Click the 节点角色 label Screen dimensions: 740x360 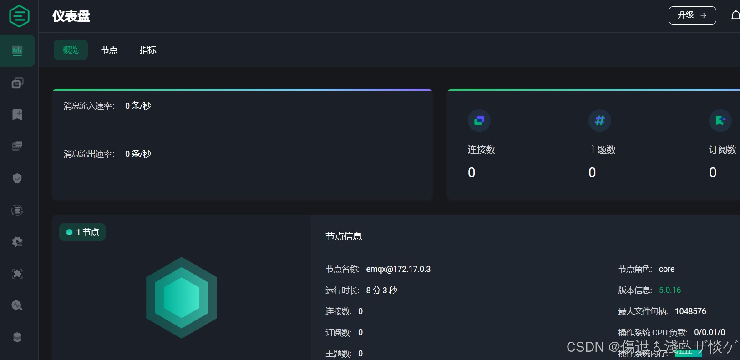point(635,269)
